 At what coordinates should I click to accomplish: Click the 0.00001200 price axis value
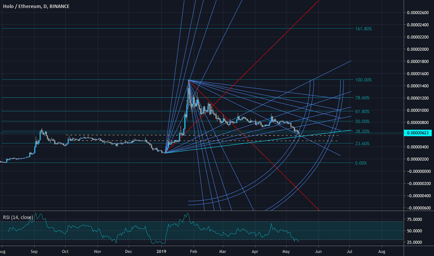[418, 98]
